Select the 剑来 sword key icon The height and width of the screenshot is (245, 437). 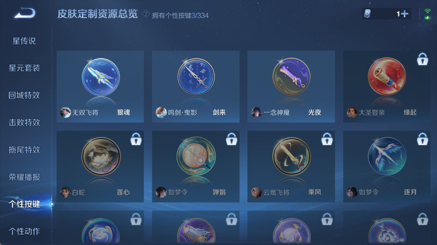pos(196,77)
